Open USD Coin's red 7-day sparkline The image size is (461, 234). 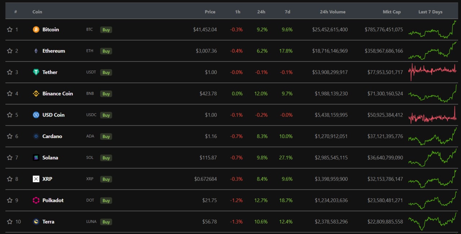(433, 115)
